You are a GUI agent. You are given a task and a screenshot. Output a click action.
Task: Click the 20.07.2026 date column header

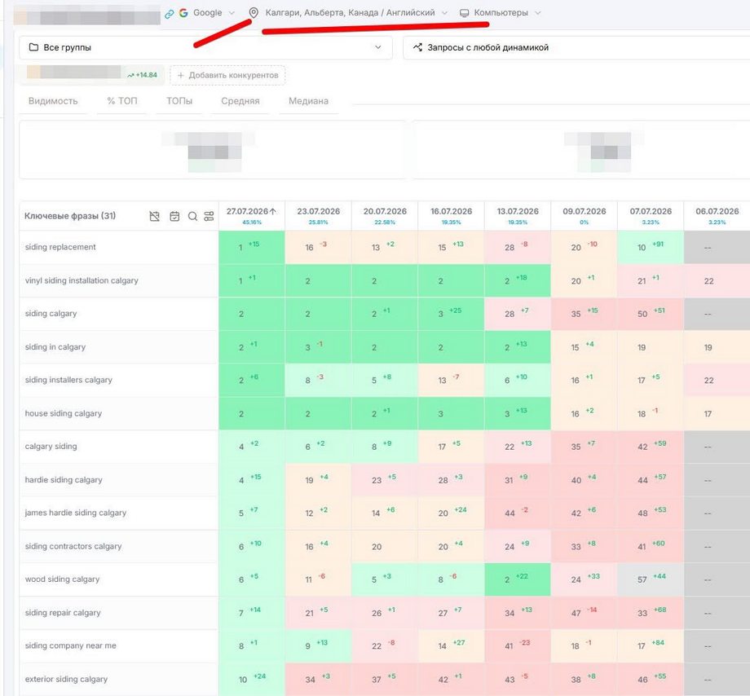385,216
